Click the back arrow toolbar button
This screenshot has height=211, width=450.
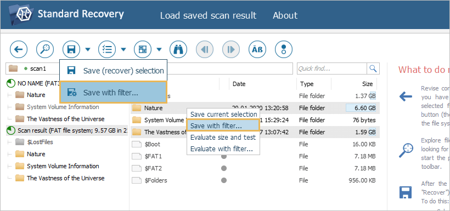[x=19, y=49]
